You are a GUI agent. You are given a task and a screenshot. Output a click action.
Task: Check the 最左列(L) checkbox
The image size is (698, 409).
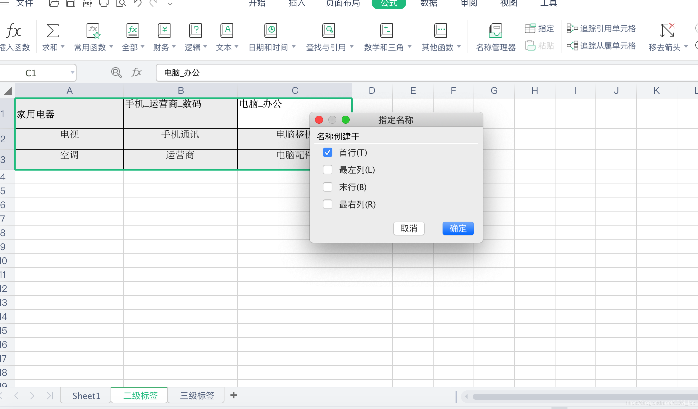pyautogui.click(x=328, y=170)
